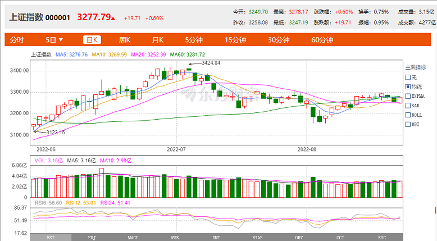Select the 月K monthly candlestick tab
The height and width of the screenshot is (241, 437).
pyautogui.click(x=157, y=40)
